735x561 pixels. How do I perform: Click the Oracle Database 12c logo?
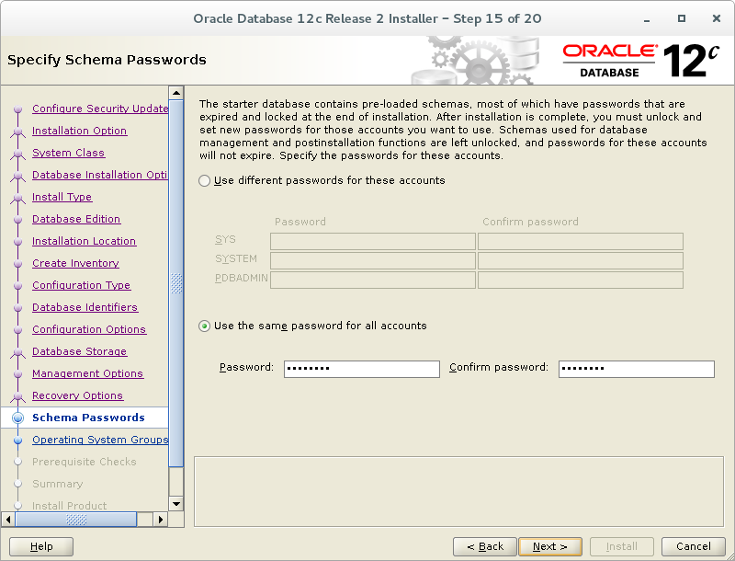(x=640, y=60)
